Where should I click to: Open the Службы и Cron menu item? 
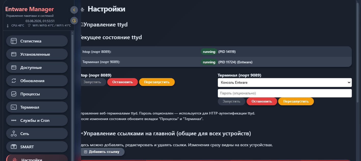[x=37, y=120]
